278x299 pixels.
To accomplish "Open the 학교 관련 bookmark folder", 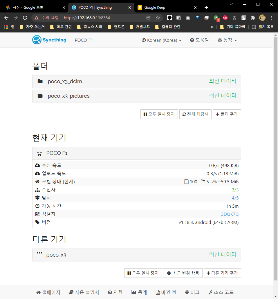I will pyautogui.click(x=61, y=27).
